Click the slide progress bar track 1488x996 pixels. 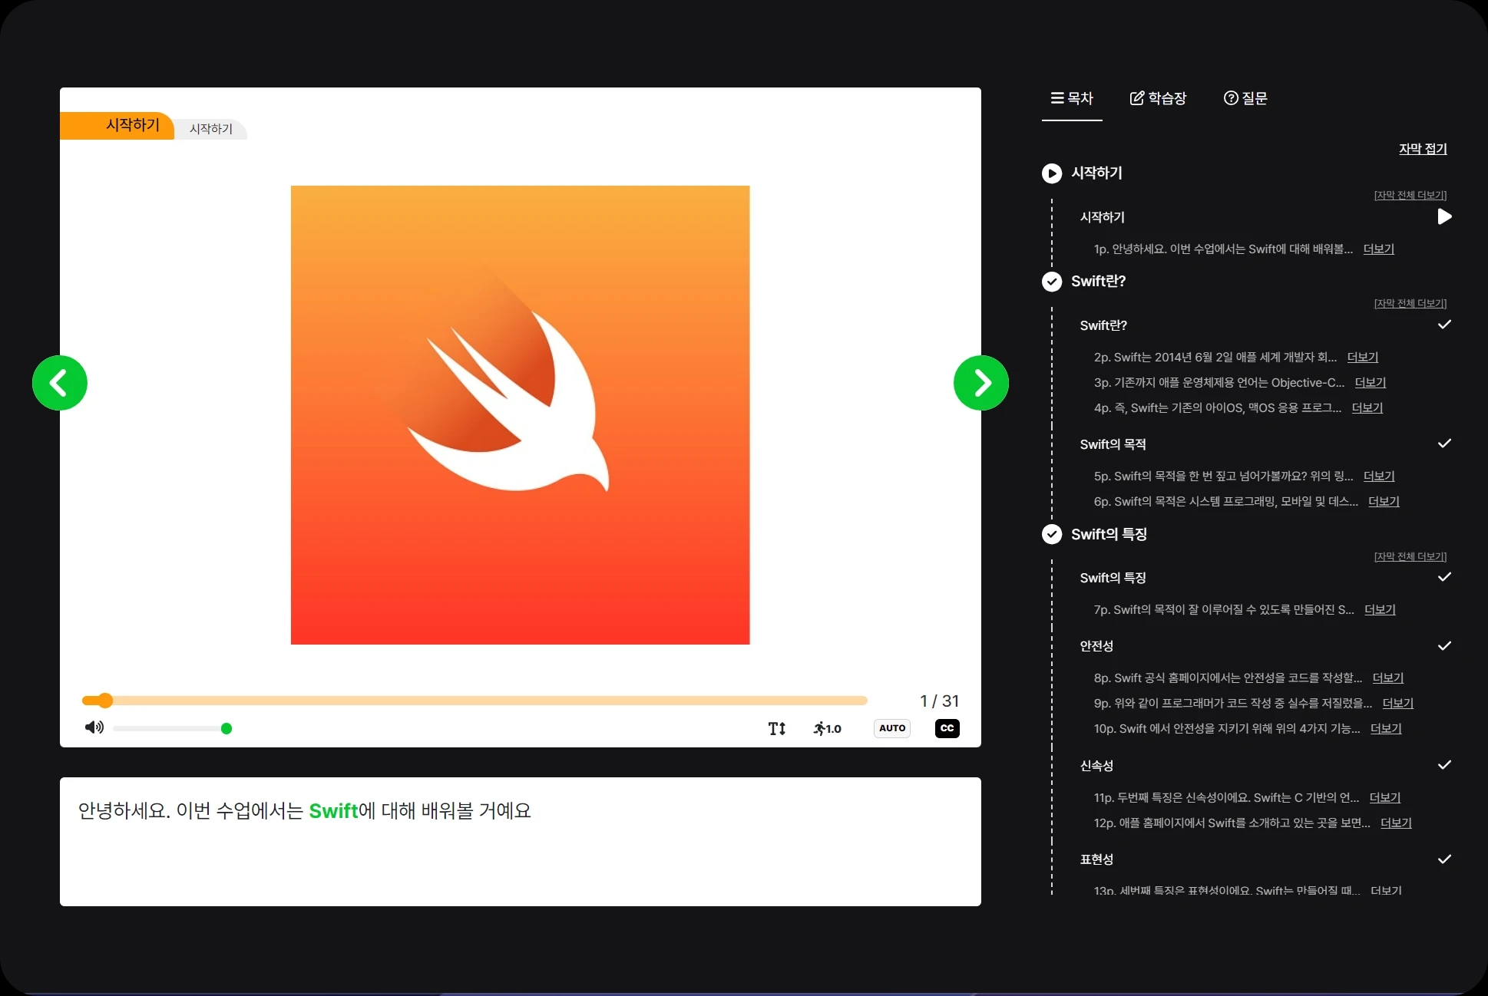[475, 701]
